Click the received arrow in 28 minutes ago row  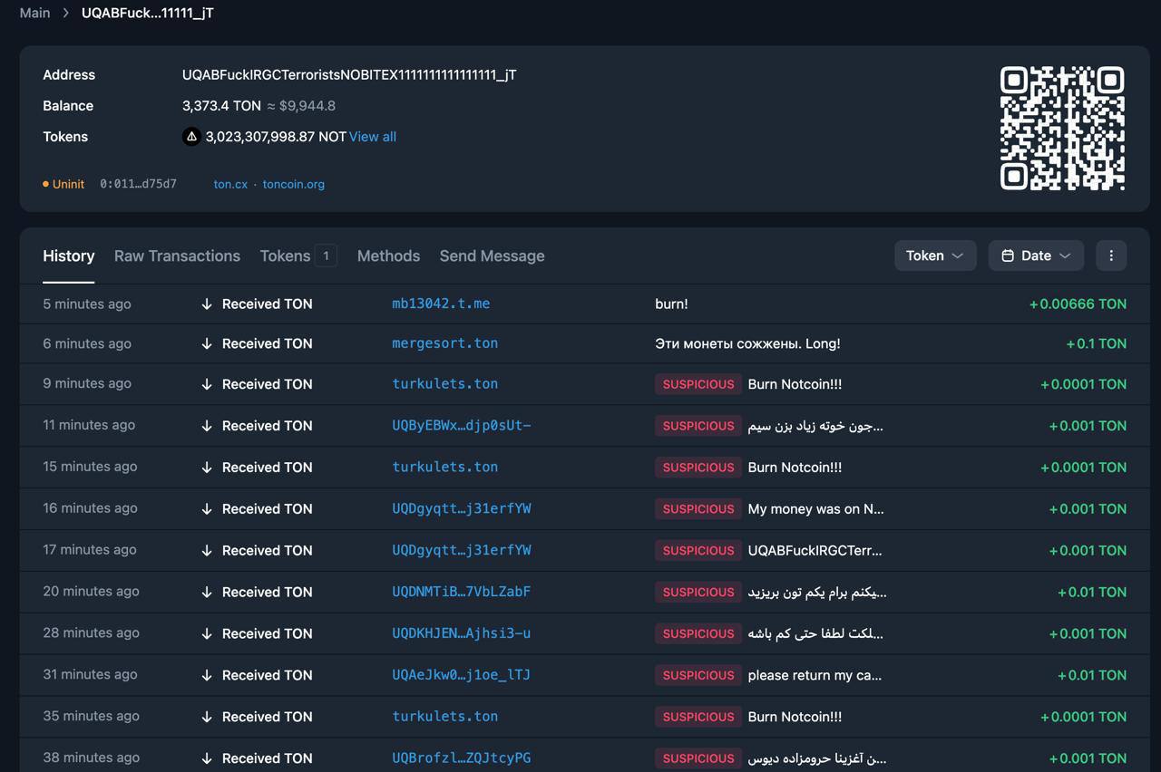coord(207,634)
